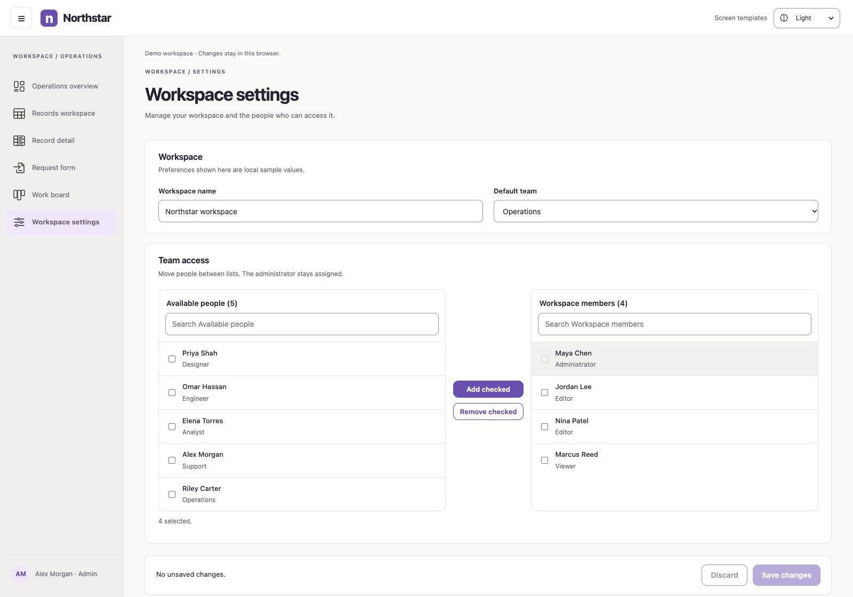853x597 pixels.
Task: Click the Northstar logo icon
Action: [x=49, y=18]
